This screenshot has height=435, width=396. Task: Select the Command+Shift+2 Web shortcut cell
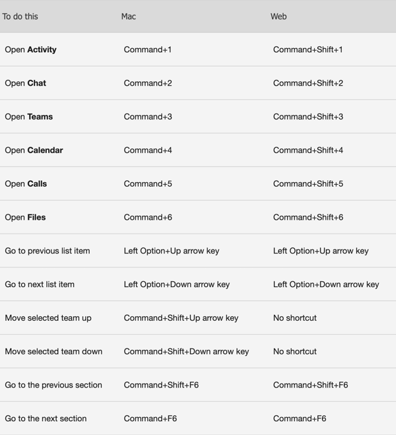click(x=308, y=83)
